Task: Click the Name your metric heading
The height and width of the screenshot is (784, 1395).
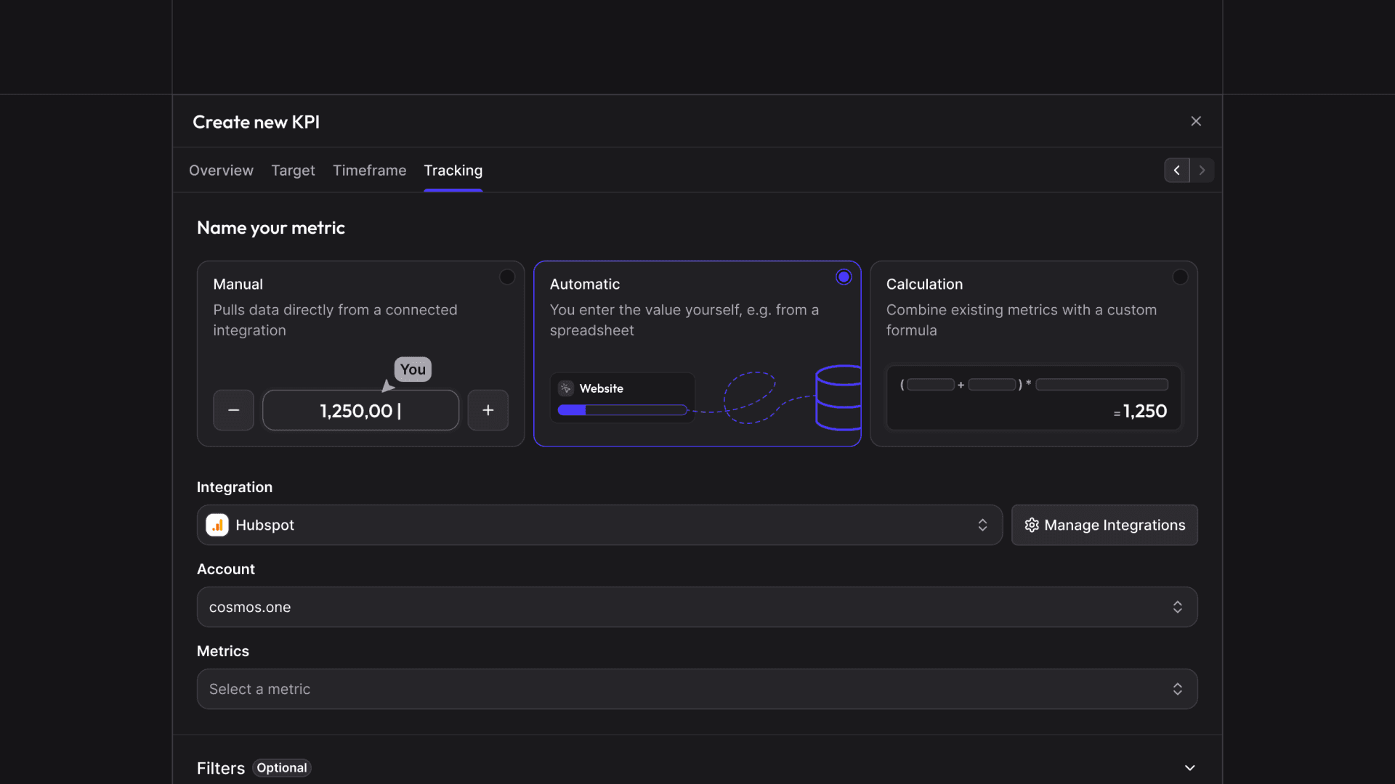Action: tap(271, 228)
